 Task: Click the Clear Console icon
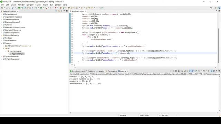click(182, 71)
